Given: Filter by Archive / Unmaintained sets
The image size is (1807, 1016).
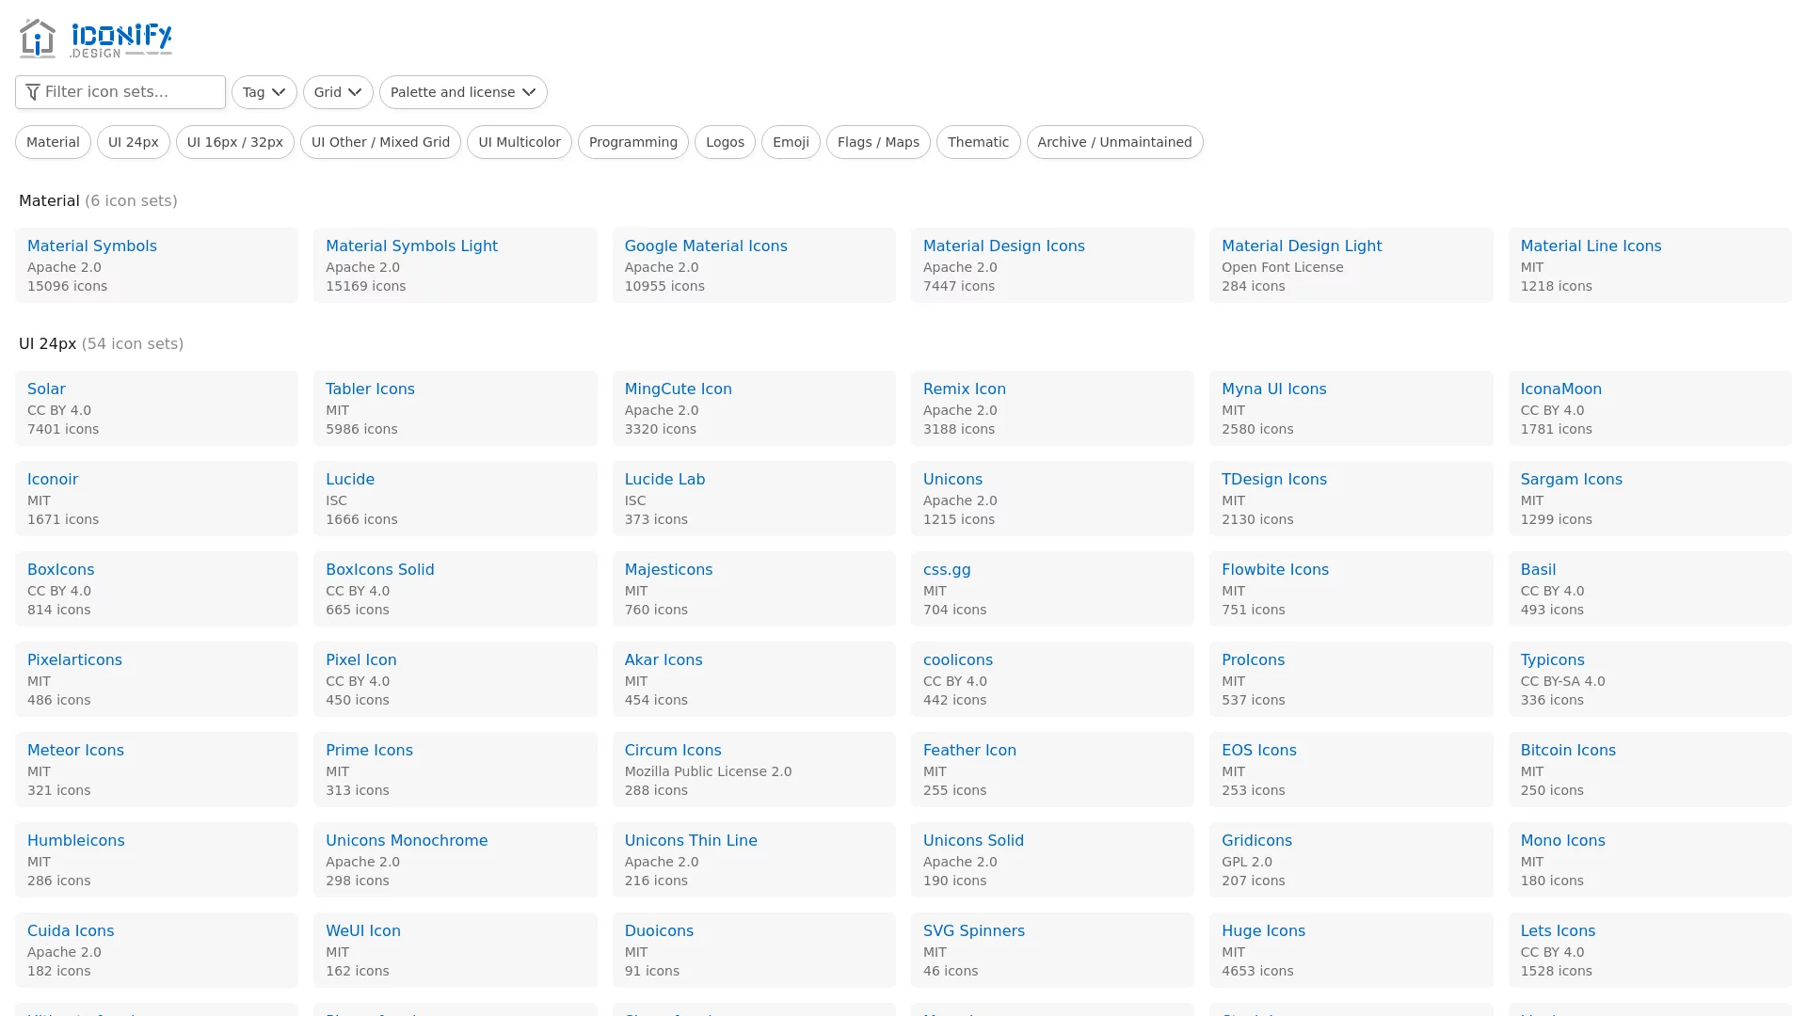Looking at the screenshot, I should [1113, 142].
